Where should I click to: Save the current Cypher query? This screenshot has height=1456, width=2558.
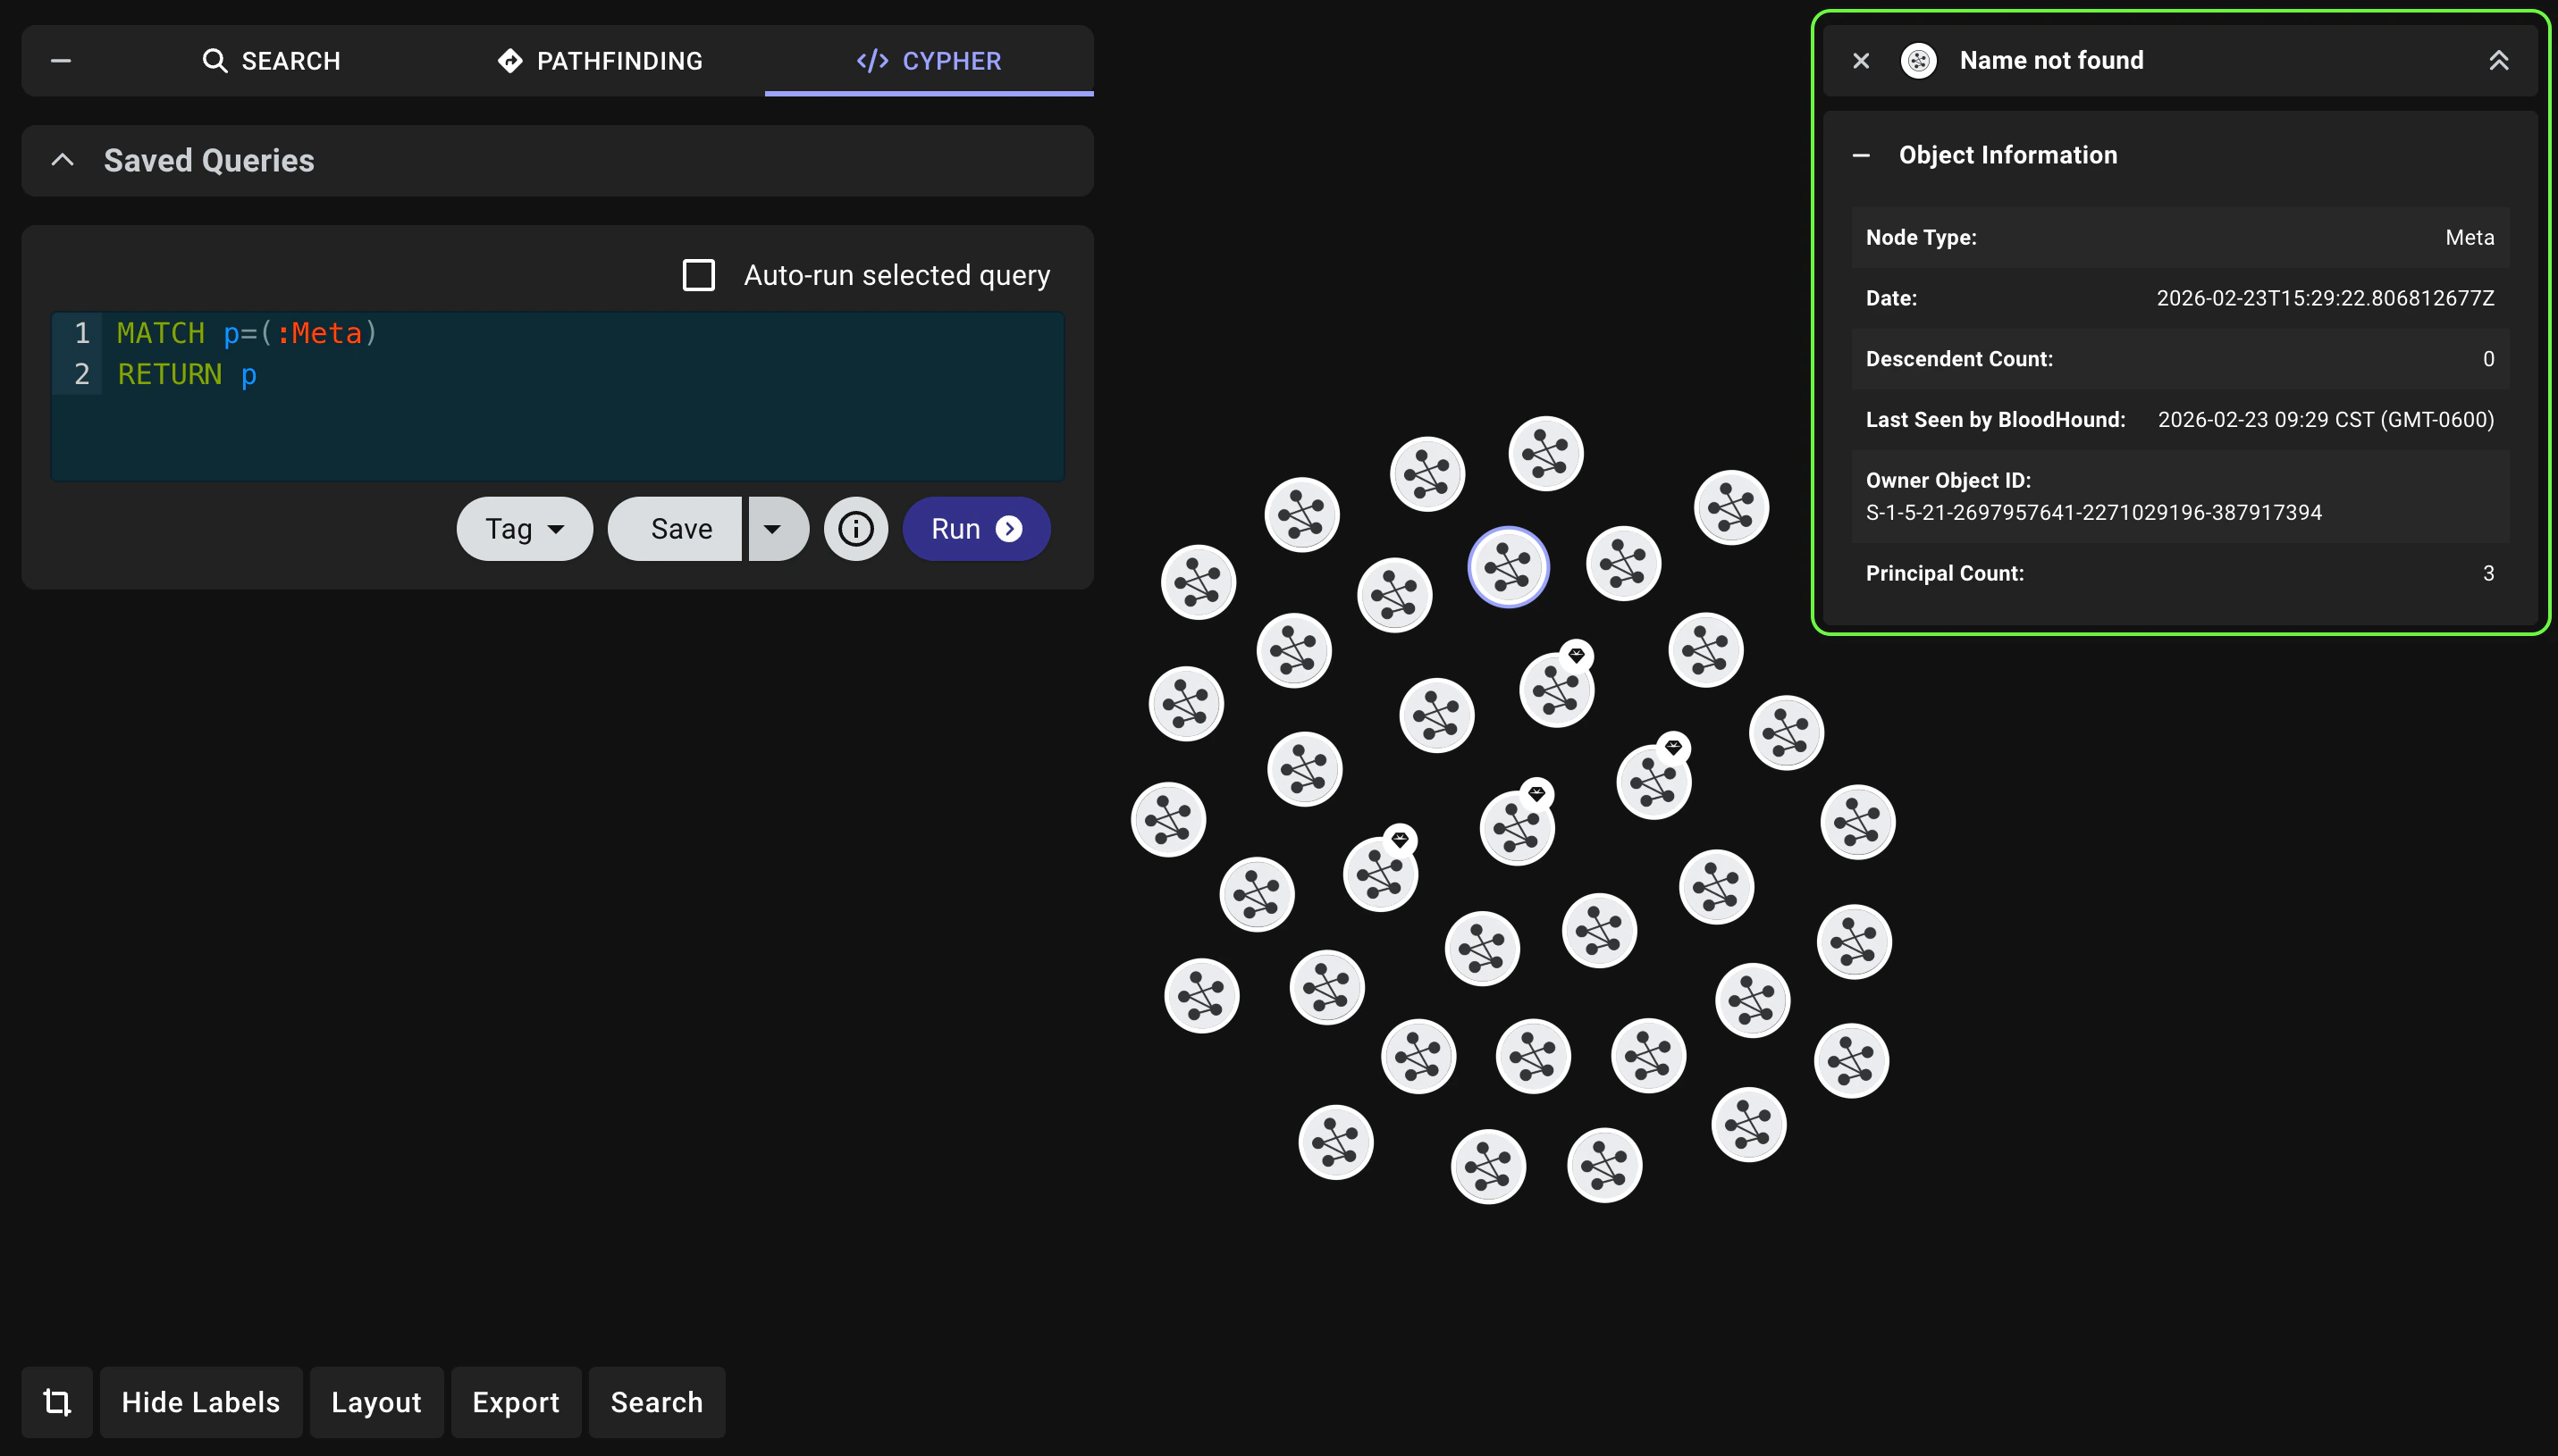coord(676,529)
